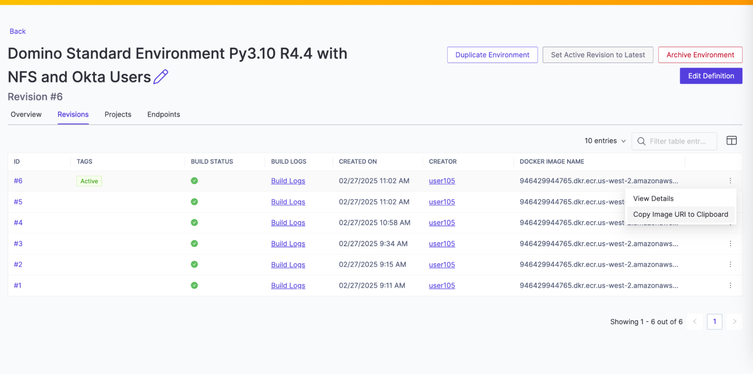Open the kebab menu for revision #6
Viewport: 753px width, 374px height.
point(730,181)
